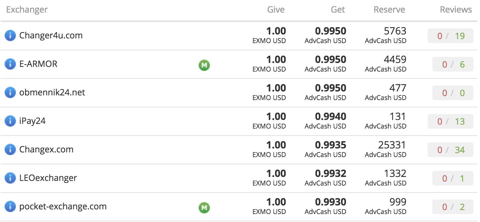Image resolution: width=480 pixels, height=222 pixels.
Task: Show info for iPay24 exchanger
Action: [x=10, y=121]
